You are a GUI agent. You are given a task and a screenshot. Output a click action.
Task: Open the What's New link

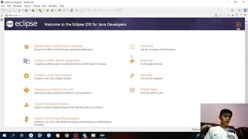149,90
